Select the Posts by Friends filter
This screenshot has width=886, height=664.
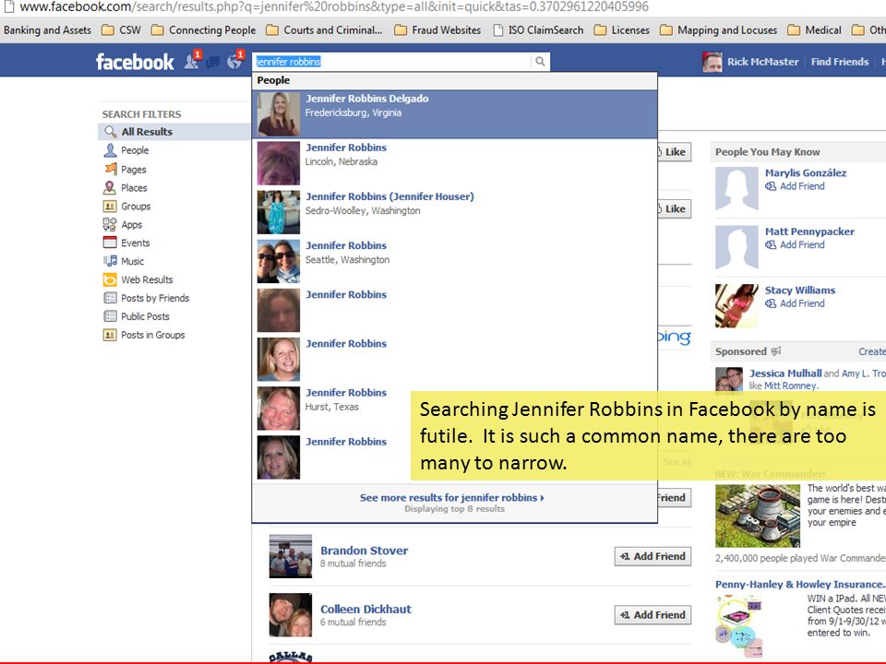(x=155, y=298)
